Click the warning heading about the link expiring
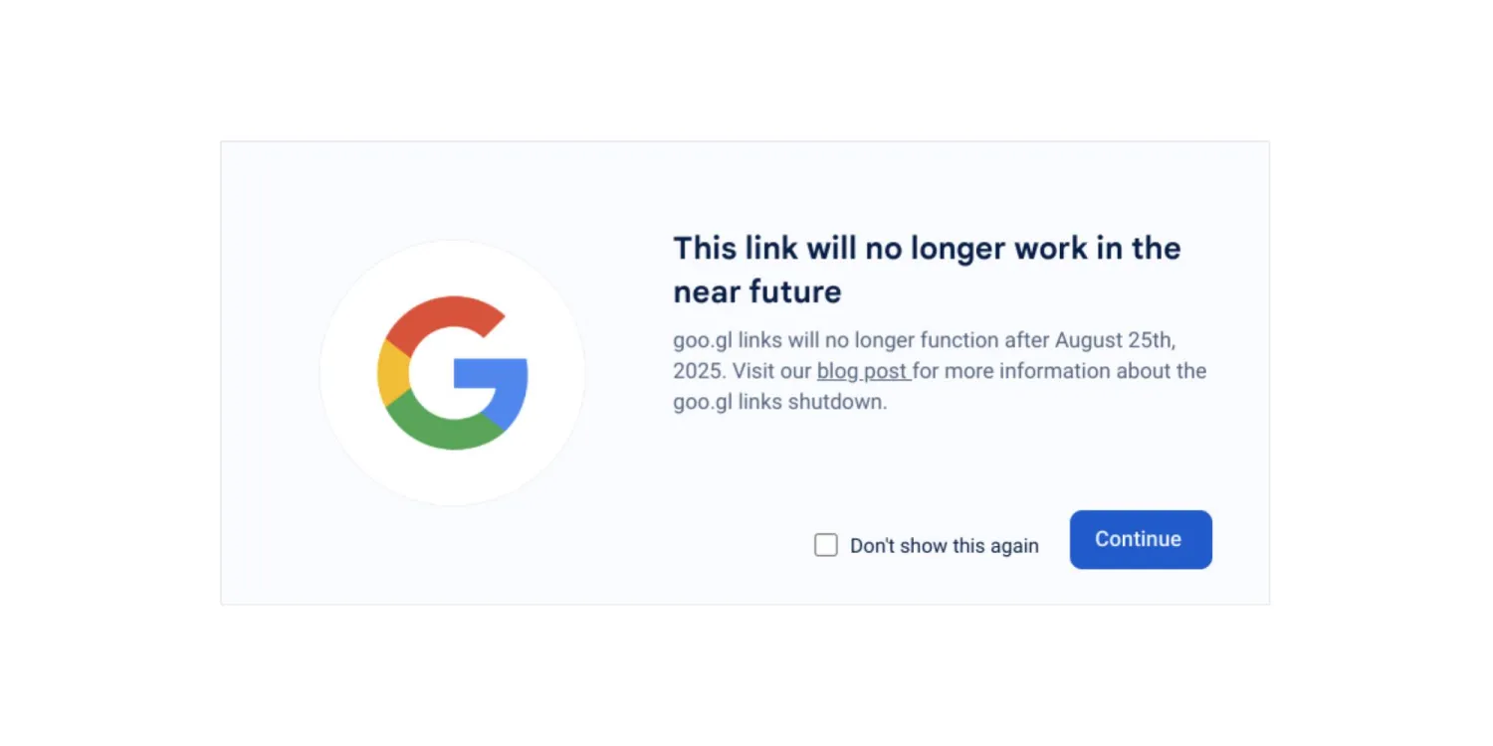 [x=926, y=269]
